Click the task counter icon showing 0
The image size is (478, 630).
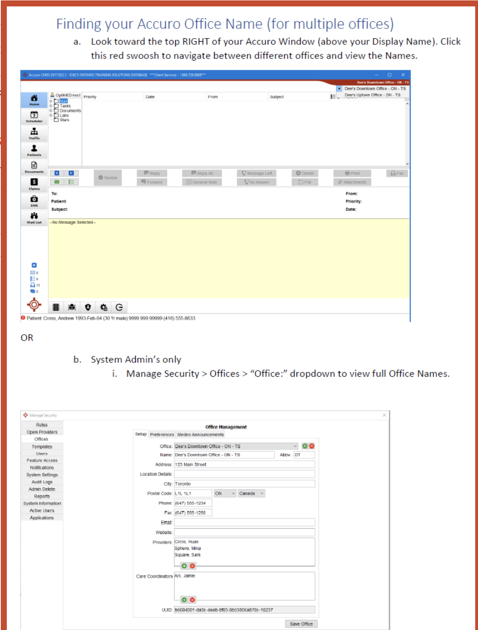click(34, 279)
